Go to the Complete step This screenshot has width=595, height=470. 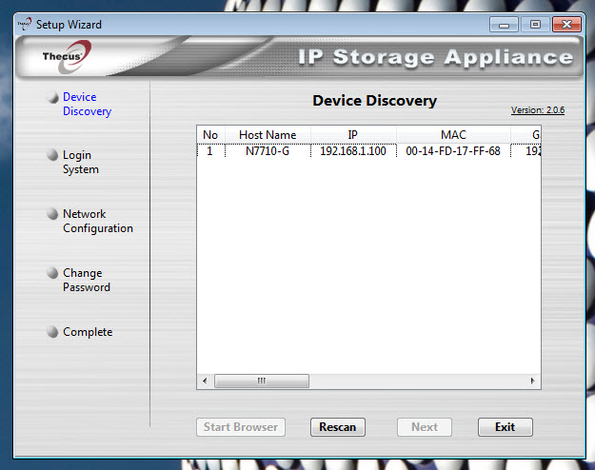(88, 332)
